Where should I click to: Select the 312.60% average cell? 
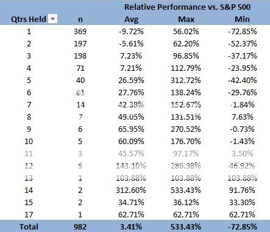131,190
